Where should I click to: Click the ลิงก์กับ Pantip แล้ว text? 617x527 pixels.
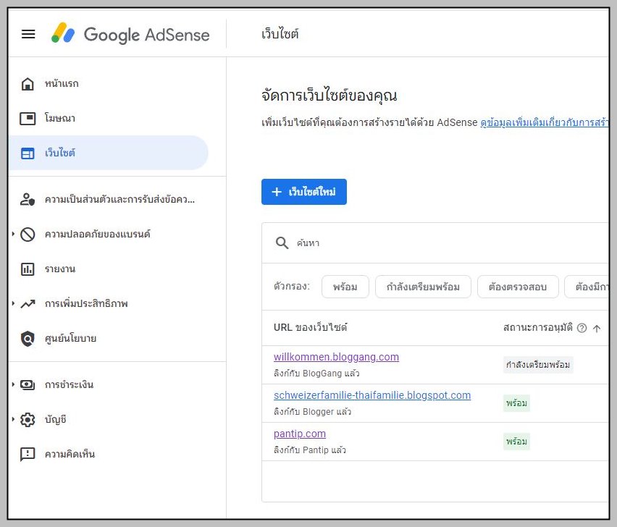[x=310, y=450]
